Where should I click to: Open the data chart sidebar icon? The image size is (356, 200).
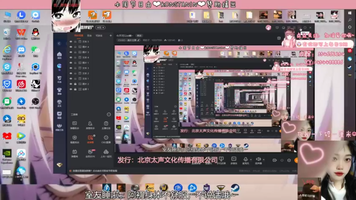pyautogui.click(x=59, y=114)
